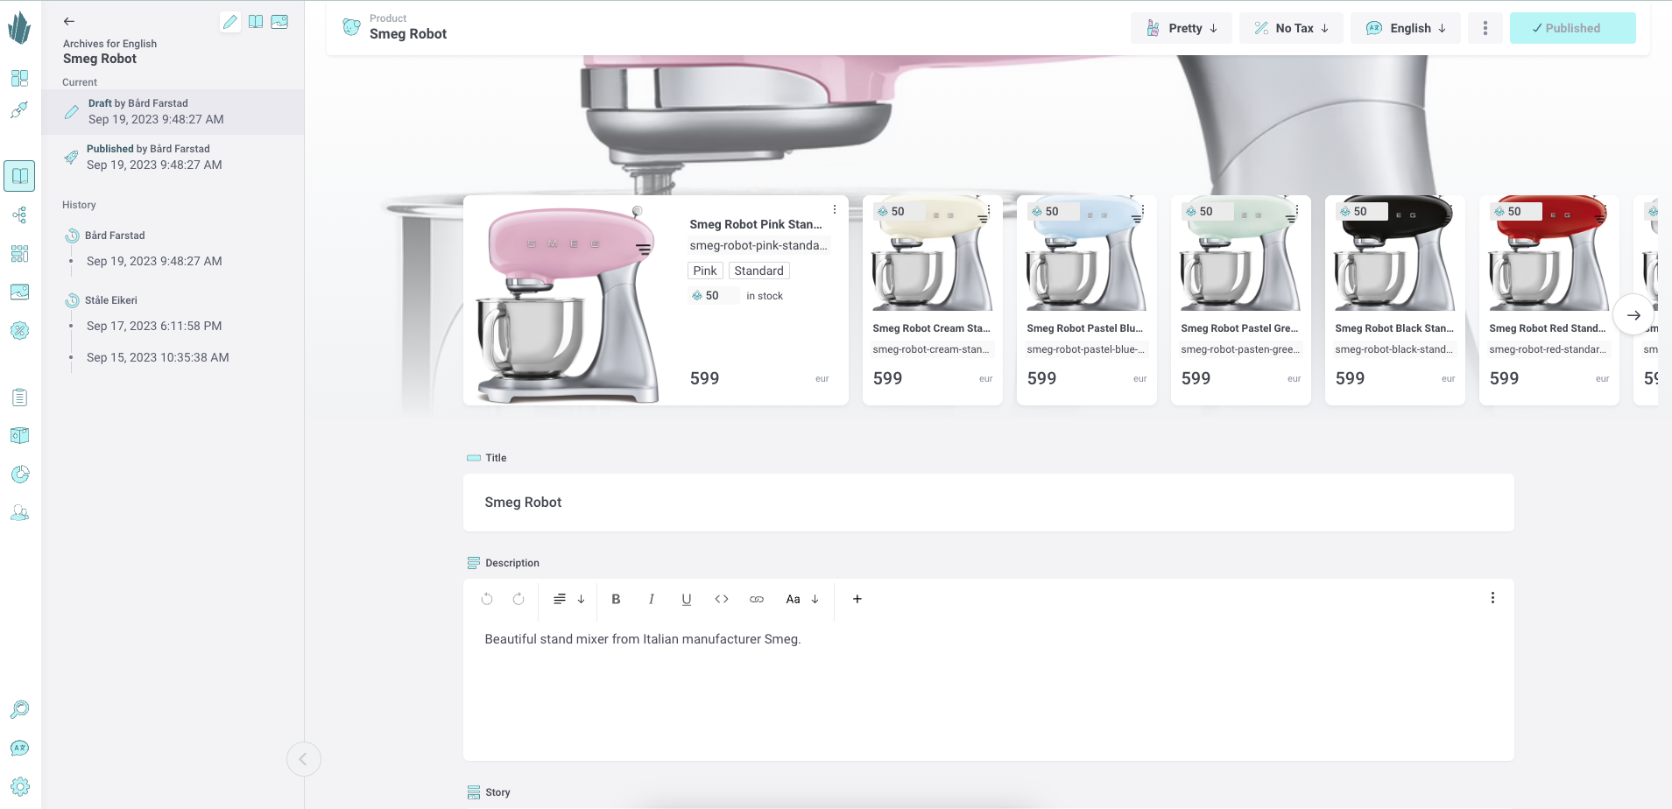The height and width of the screenshot is (809, 1672).
Task: Toggle bold formatting in Description
Action: point(616,599)
